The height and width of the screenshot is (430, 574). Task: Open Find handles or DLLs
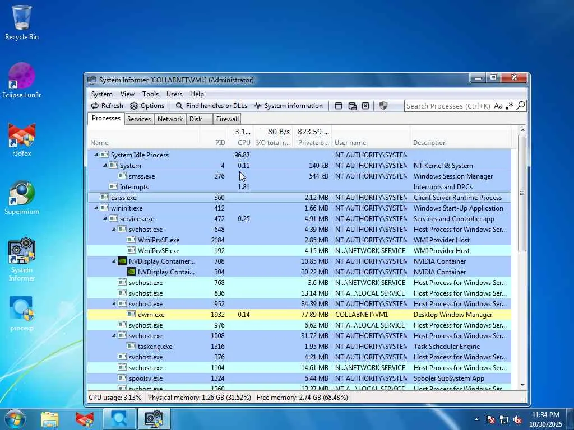pos(211,106)
